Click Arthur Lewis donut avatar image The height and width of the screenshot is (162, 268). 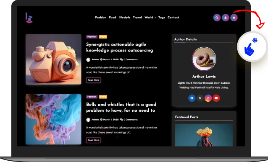[204, 59]
